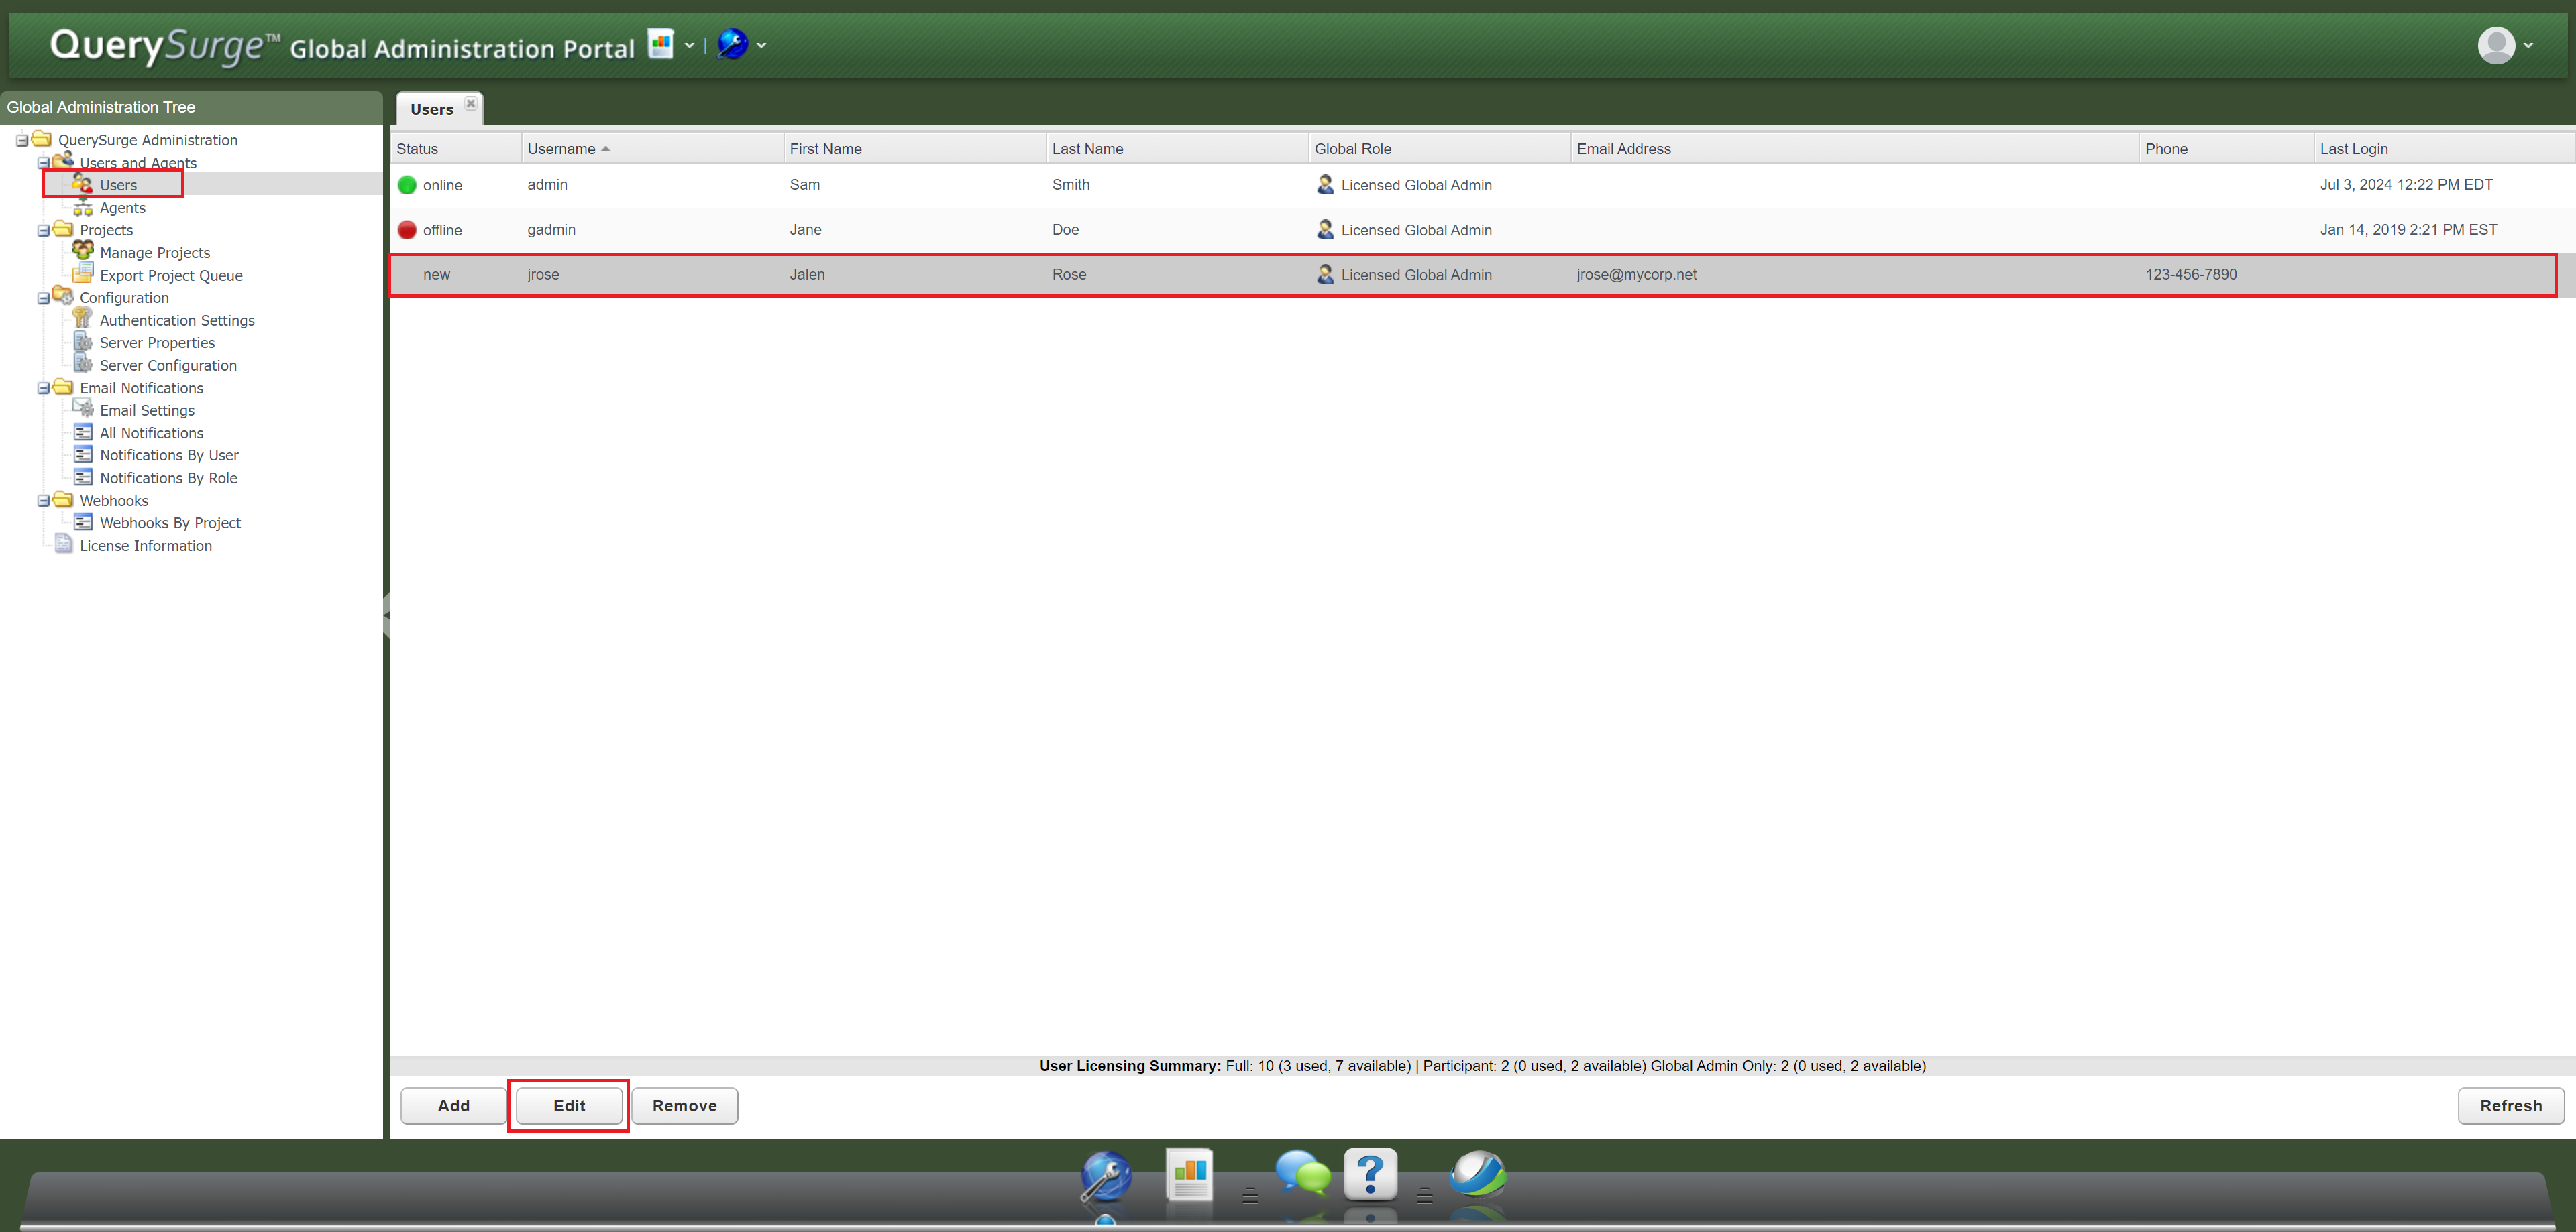Open Notifications By Role in tree
The width and height of the screenshot is (2576, 1232).
(168, 479)
